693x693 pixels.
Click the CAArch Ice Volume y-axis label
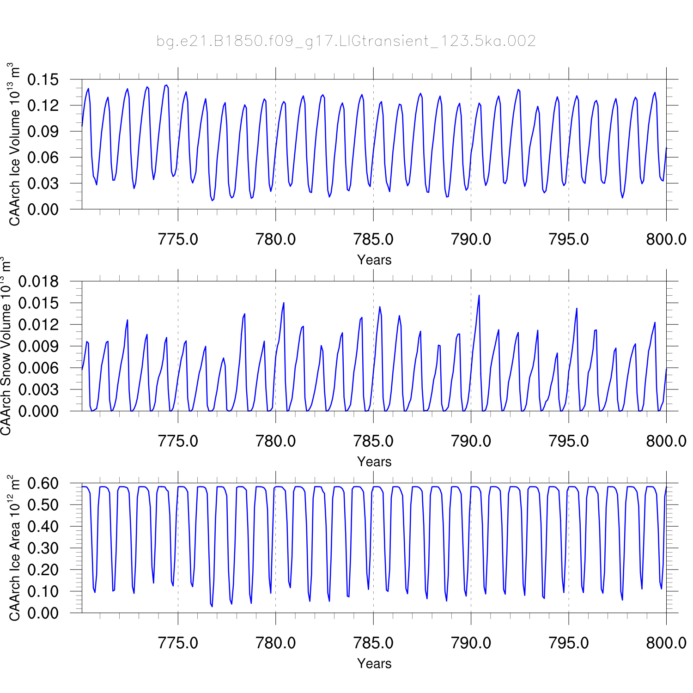click(15, 144)
